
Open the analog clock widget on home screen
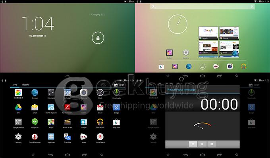[177, 24]
